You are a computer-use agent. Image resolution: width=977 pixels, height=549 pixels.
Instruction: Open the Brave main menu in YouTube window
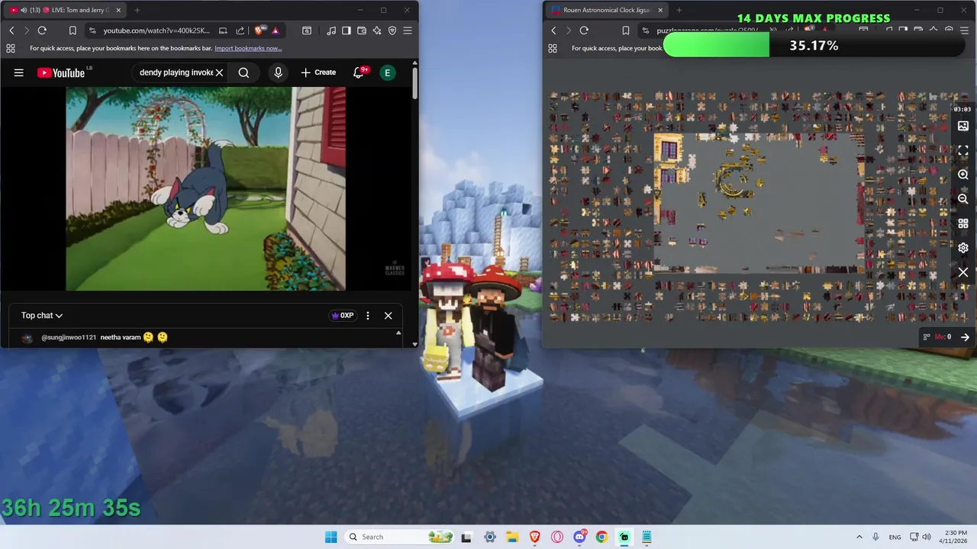[408, 30]
